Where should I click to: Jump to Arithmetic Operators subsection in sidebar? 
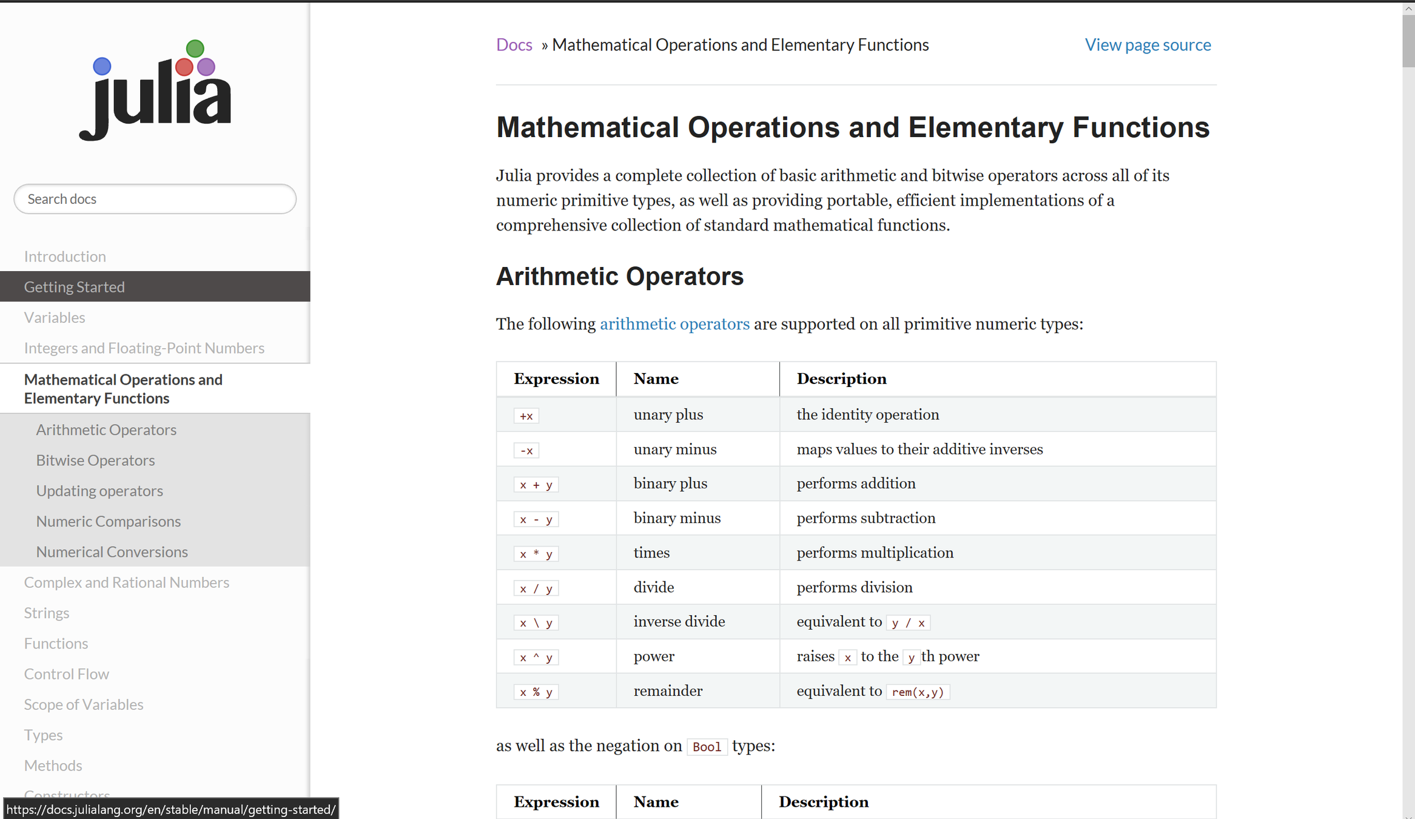pyautogui.click(x=106, y=430)
